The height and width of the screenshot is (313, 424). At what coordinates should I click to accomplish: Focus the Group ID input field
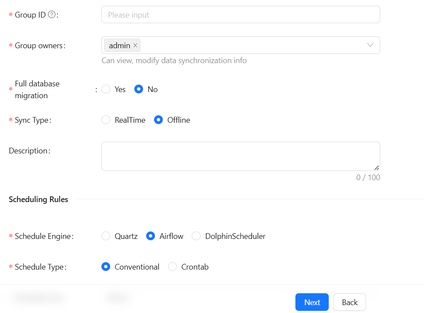tap(240, 15)
